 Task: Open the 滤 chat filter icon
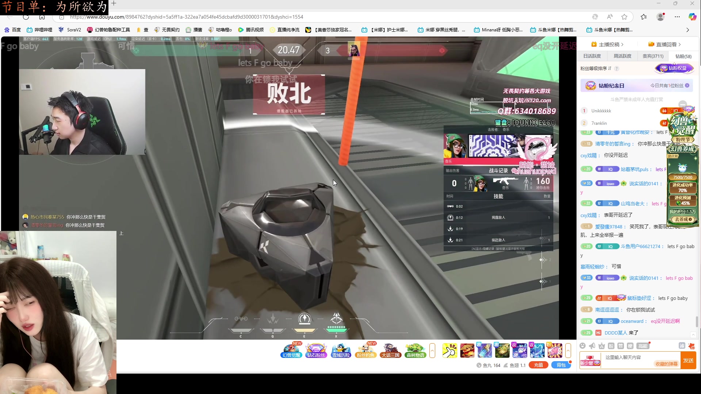(682, 346)
